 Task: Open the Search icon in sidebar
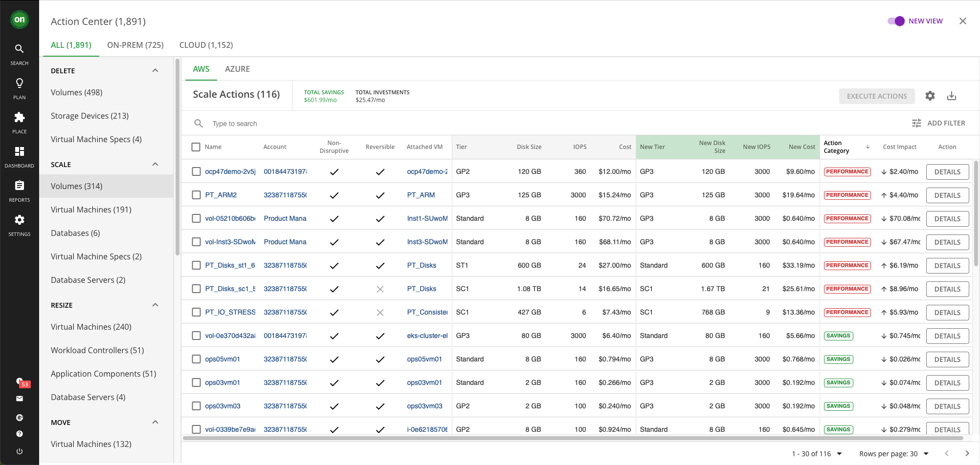click(19, 49)
